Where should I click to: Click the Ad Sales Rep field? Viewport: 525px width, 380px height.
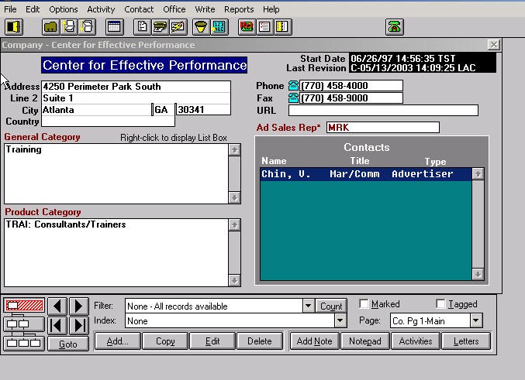click(x=383, y=128)
